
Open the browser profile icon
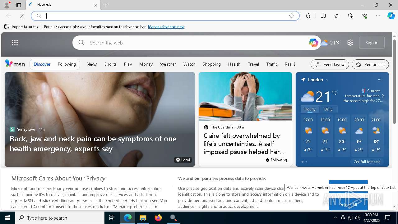point(7,5)
